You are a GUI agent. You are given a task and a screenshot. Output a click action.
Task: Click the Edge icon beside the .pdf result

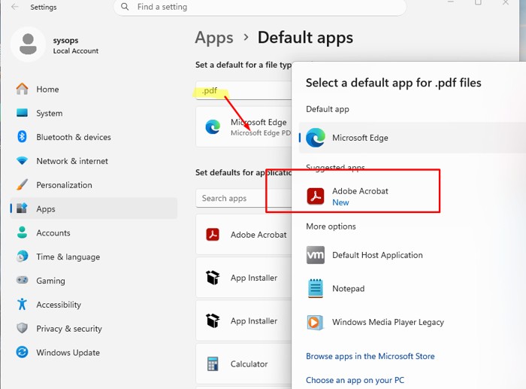pyautogui.click(x=213, y=126)
